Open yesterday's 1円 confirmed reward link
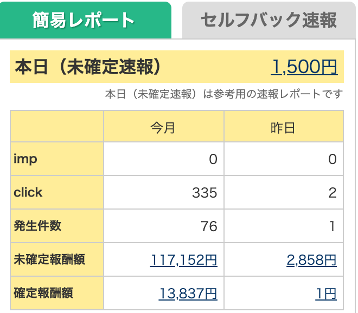358x313 pixels. [x=326, y=294]
